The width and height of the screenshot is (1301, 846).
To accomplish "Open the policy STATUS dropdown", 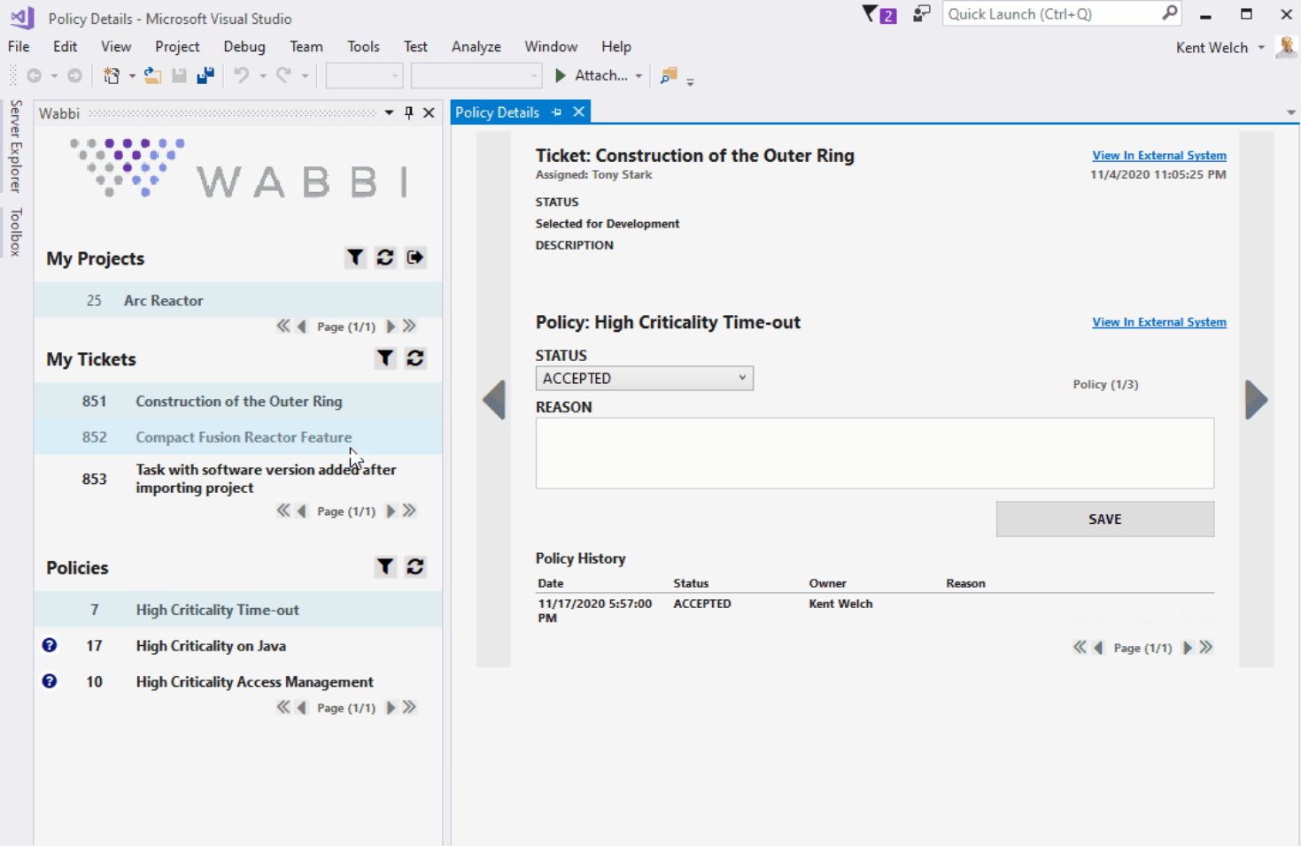I will coord(645,378).
